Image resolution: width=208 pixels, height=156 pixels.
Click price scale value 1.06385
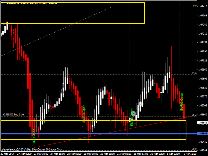203,151
